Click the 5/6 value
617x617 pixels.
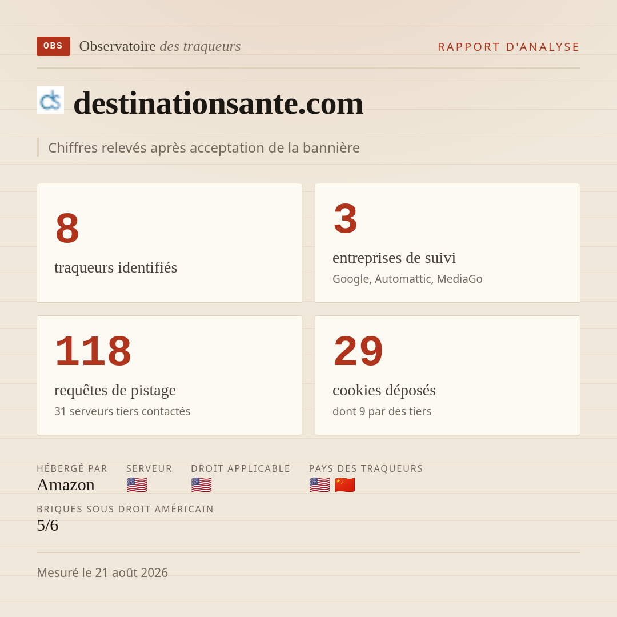click(47, 526)
